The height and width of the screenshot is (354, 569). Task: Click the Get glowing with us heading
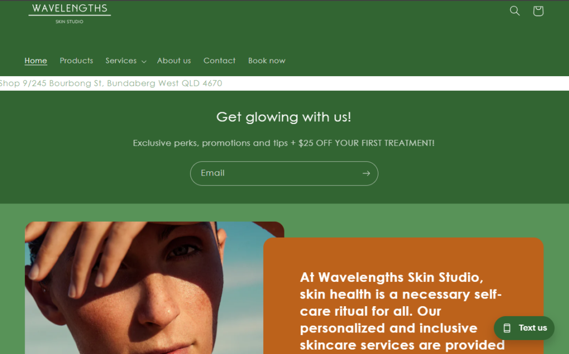pos(284,117)
